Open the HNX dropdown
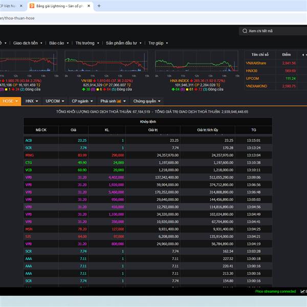The width and height of the screenshot is (307, 307). point(32,101)
